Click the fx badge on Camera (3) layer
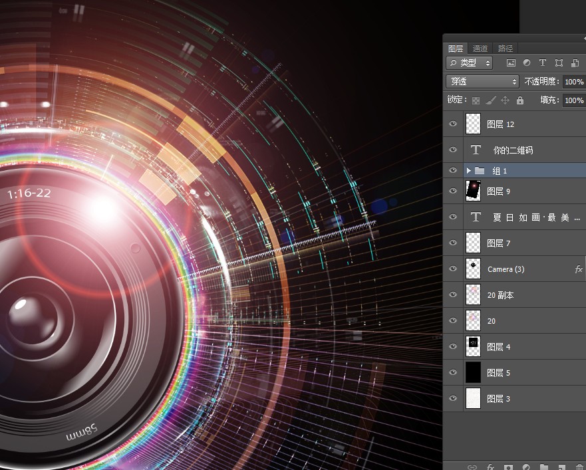This screenshot has width=586, height=470. (579, 269)
